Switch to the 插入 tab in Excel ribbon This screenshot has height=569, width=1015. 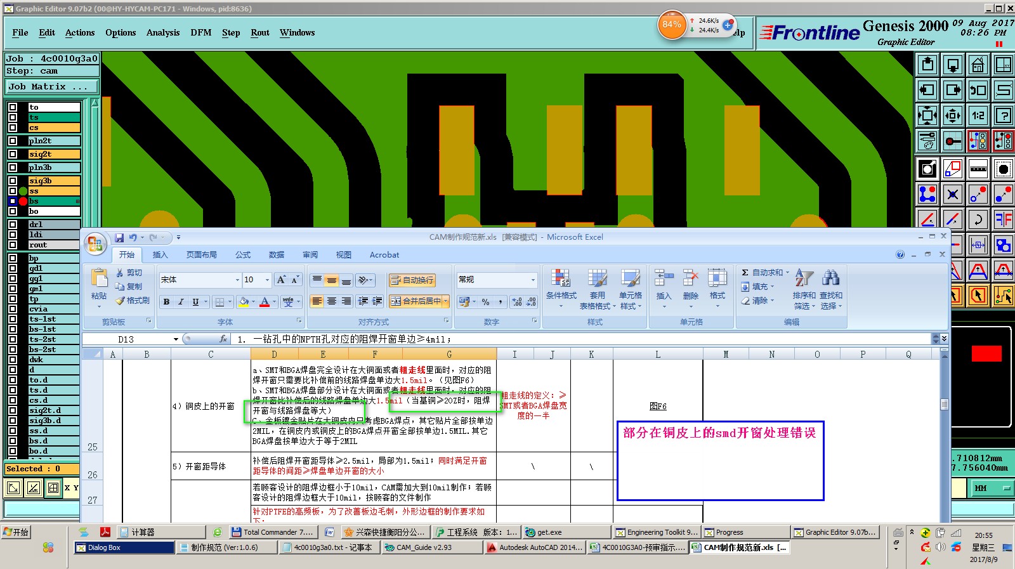point(160,255)
